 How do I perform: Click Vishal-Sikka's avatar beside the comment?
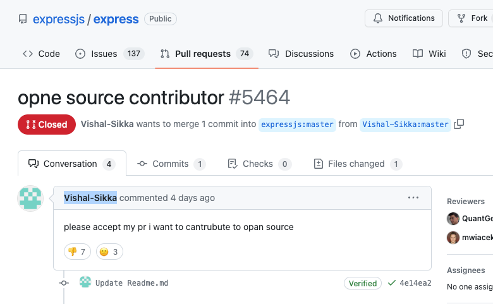pyautogui.click(x=30, y=198)
